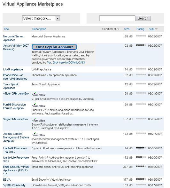Open the ESVA appliance title link
170x188 pixels.
[x=7, y=180]
